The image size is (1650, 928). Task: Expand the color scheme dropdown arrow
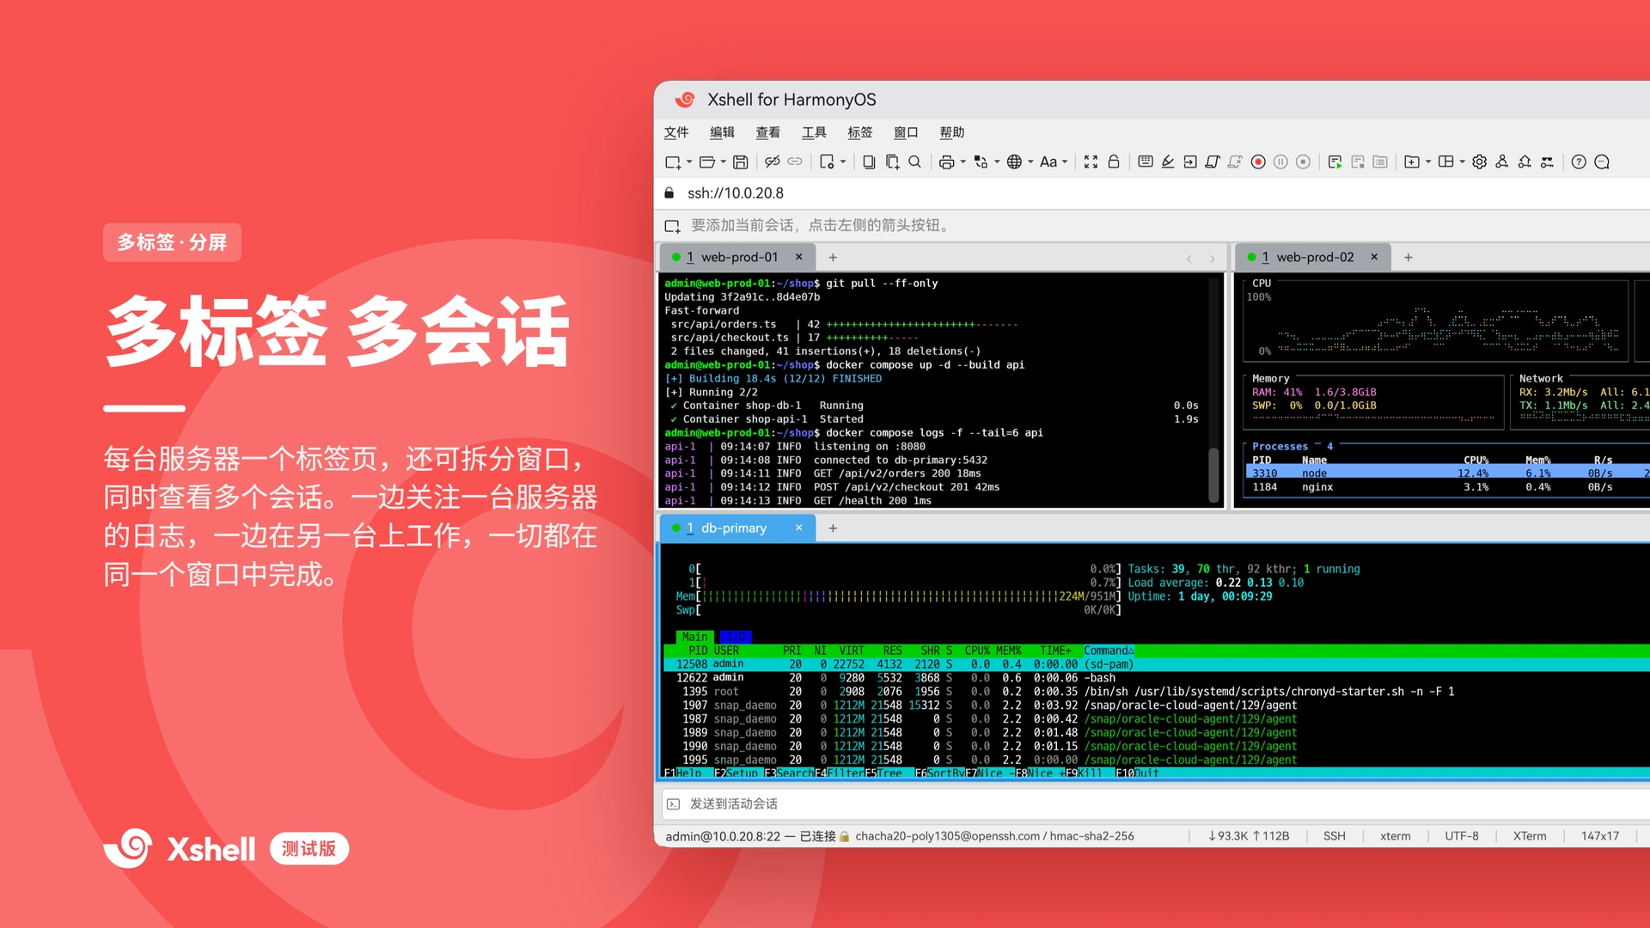(x=997, y=162)
